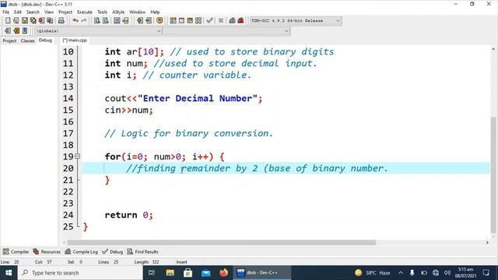Redo the last edit
Viewport: 498px width, 280px height.
tap(83, 21)
